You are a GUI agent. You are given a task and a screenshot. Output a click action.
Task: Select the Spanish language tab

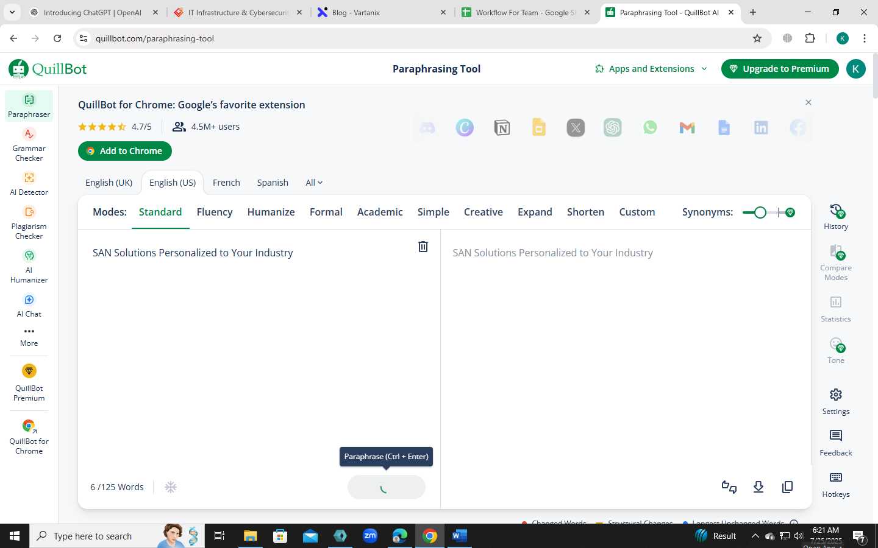(273, 183)
